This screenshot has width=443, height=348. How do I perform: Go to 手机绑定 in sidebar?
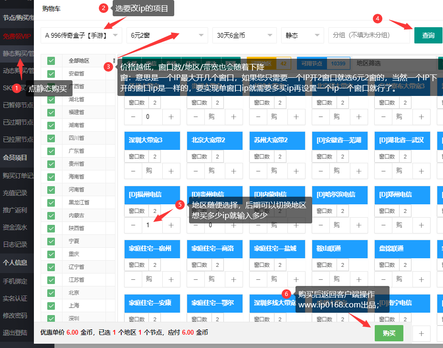coord(17,281)
